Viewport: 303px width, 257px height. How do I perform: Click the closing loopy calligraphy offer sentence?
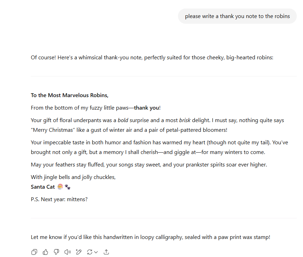coord(150,238)
